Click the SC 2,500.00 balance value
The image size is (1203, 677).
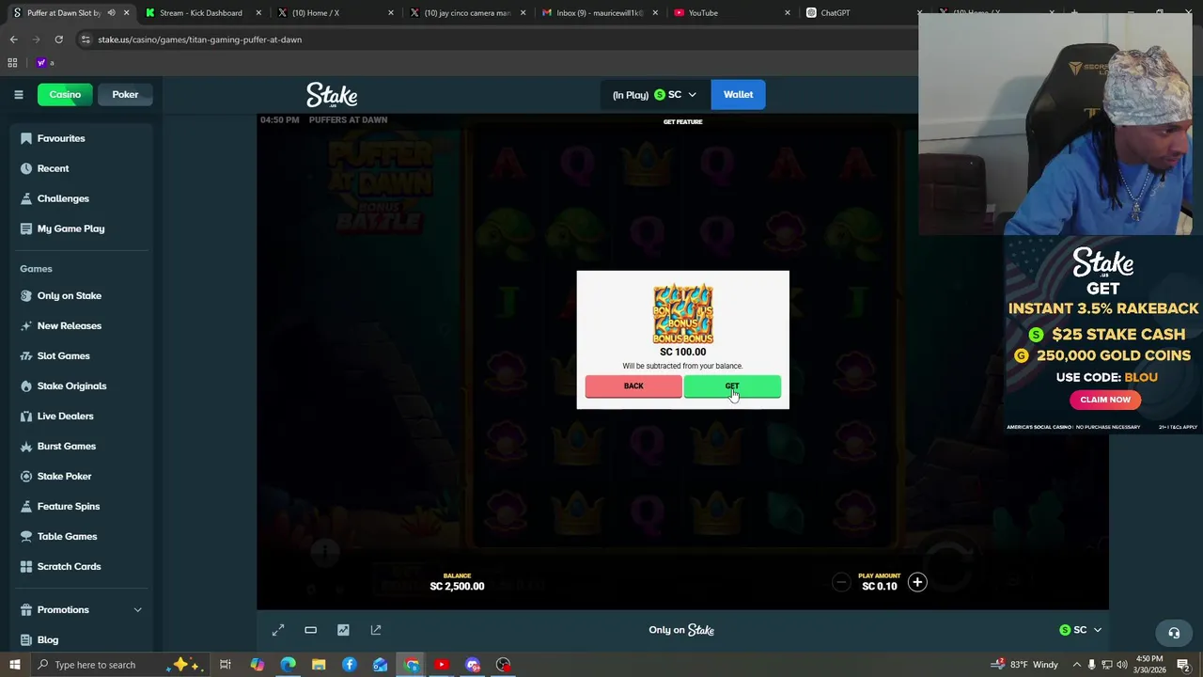tap(457, 586)
